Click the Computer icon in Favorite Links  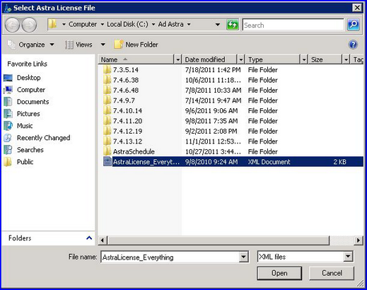click(8, 90)
